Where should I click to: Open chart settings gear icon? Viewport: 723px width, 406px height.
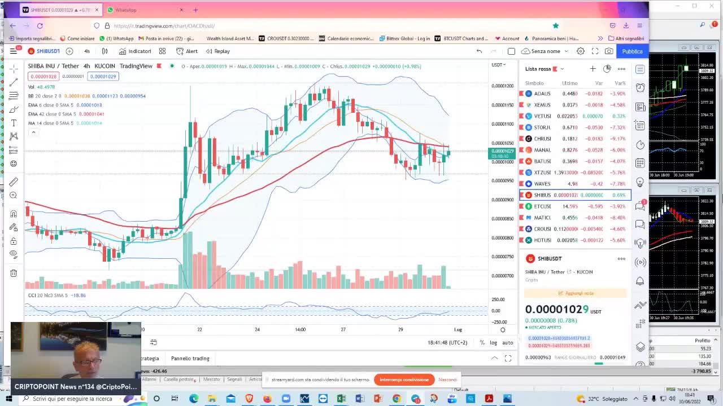pyautogui.click(x=581, y=51)
